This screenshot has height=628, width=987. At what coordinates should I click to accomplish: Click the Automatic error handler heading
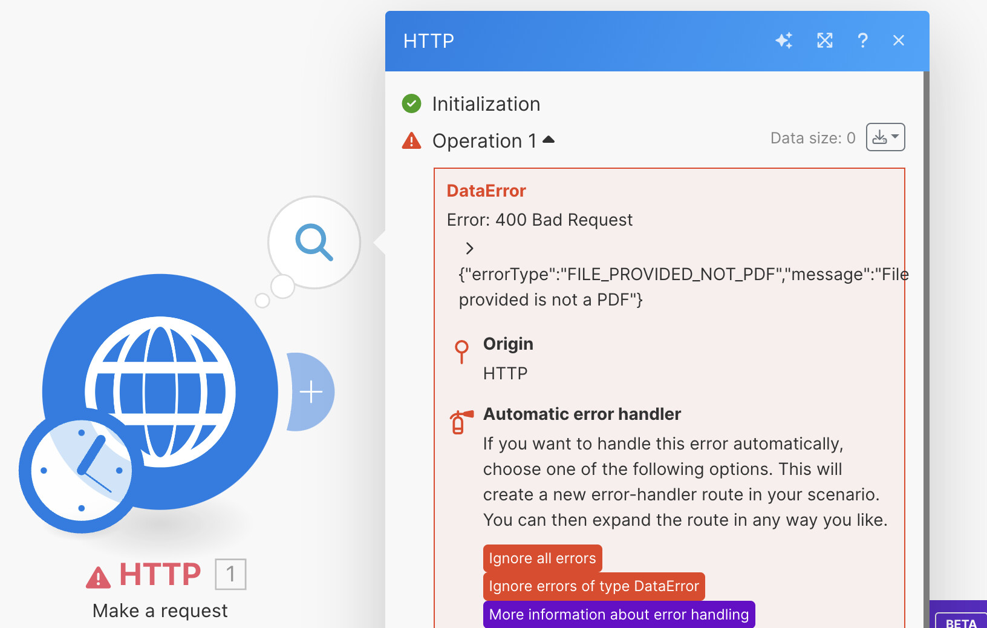(x=582, y=414)
